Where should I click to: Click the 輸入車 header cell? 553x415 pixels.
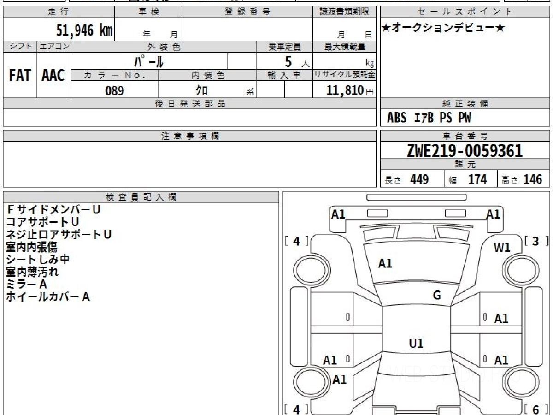[284, 75]
